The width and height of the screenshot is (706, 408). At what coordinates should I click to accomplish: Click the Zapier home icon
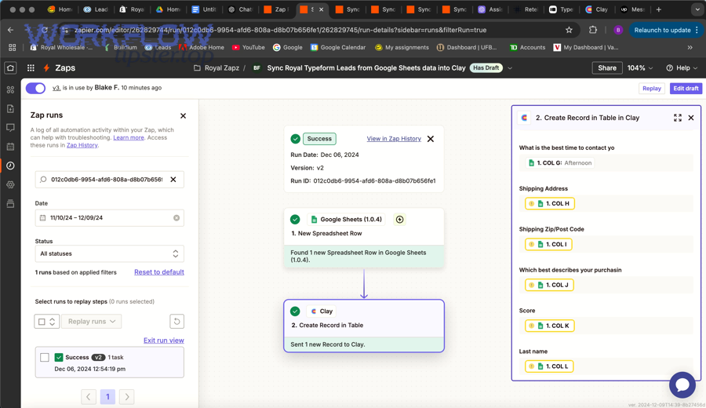click(10, 68)
